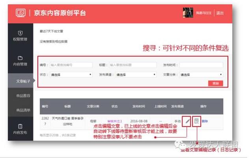
Task: Focus the 编号 search input field
Action: click(x=71, y=65)
